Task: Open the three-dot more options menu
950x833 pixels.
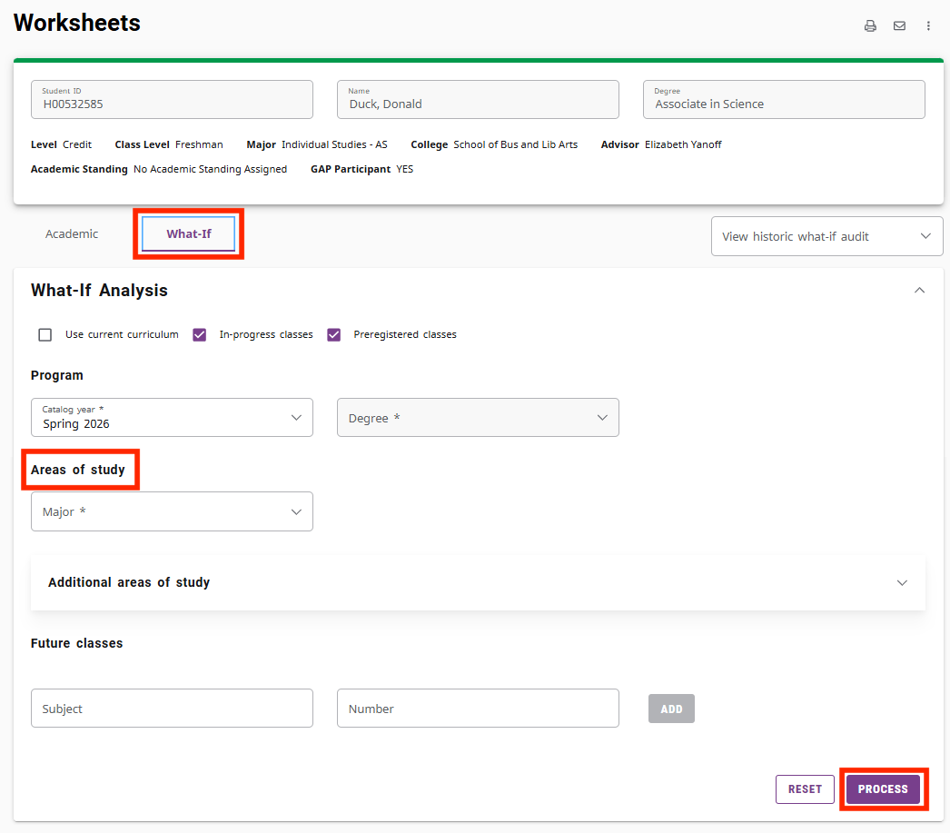Action: pos(928,26)
